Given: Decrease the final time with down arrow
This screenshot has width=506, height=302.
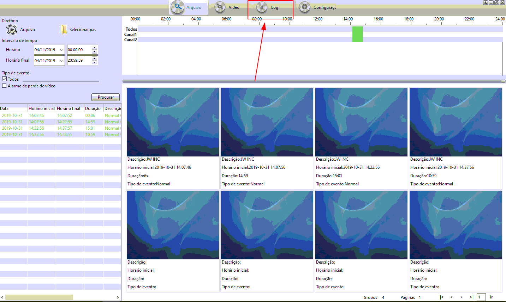Looking at the screenshot, I should pos(94,62).
